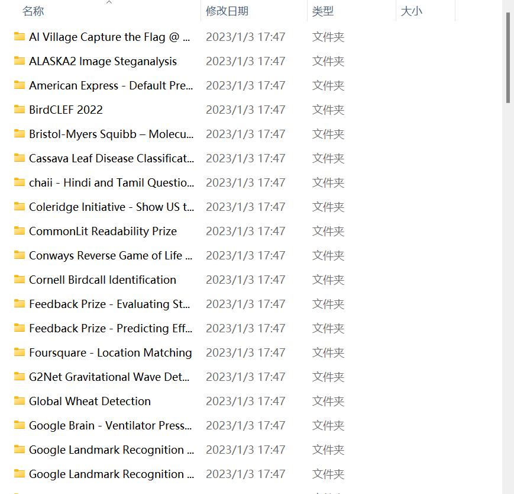514x494 pixels.
Task: Sort by the 大小 column header
Action: [411, 11]
